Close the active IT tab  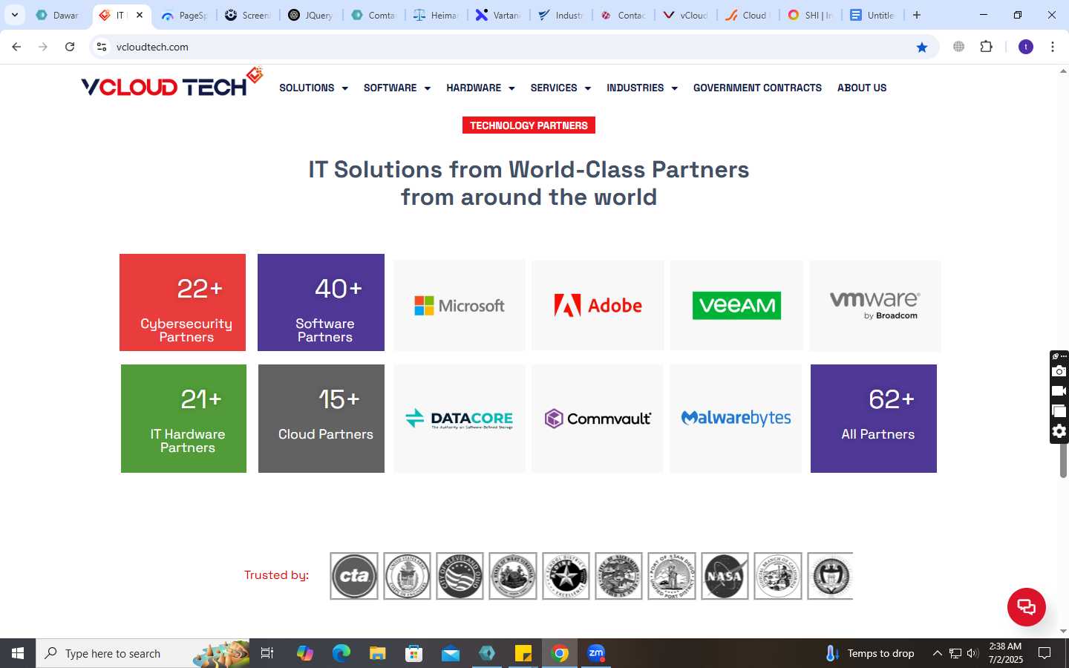pyautogui.click(x=140, y=15)
